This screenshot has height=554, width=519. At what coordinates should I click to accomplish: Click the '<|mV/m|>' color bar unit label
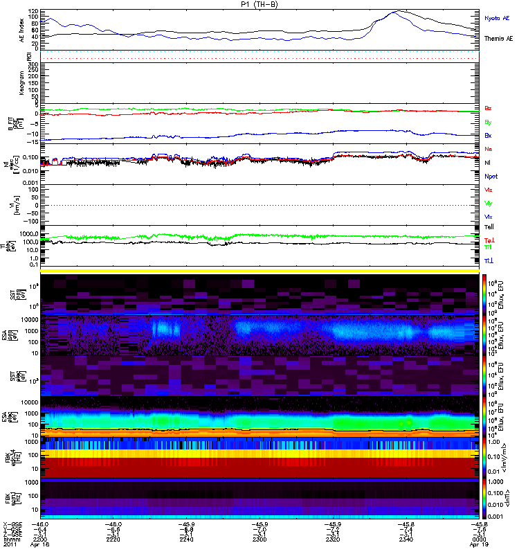(505, 458)
